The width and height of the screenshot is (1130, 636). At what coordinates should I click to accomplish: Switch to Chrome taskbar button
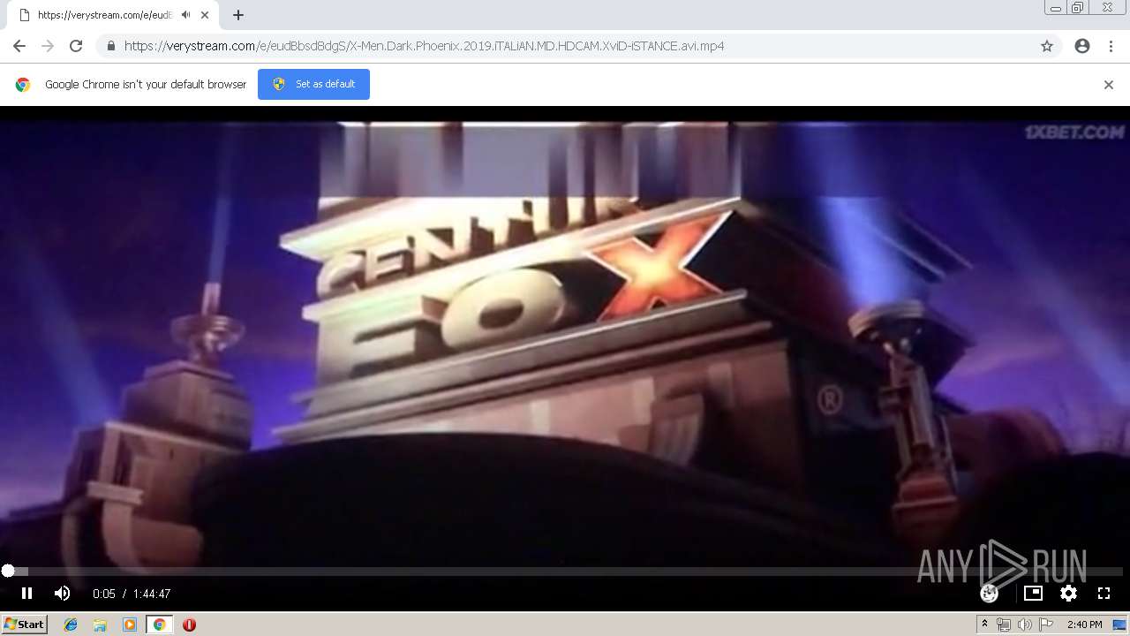(x=159, y=625)
